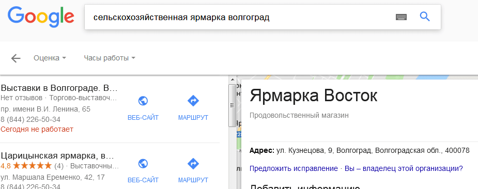Open the Предложить исправление link
The height and width of the screenshot is (189, 478).
pyautogui.click(x=294, y=168)
